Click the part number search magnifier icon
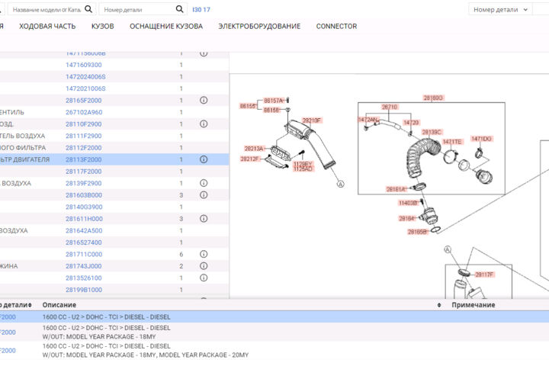 tap(179, 9)
